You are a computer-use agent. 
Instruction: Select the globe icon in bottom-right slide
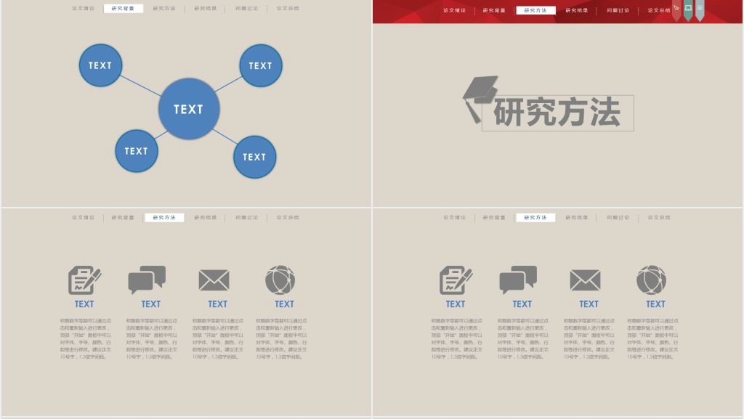click(652, 280)
